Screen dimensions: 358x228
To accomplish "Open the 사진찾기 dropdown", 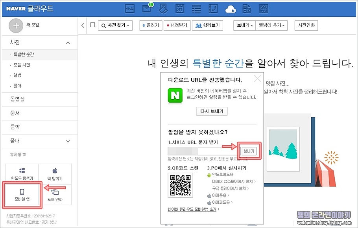I will coord(116,26).
